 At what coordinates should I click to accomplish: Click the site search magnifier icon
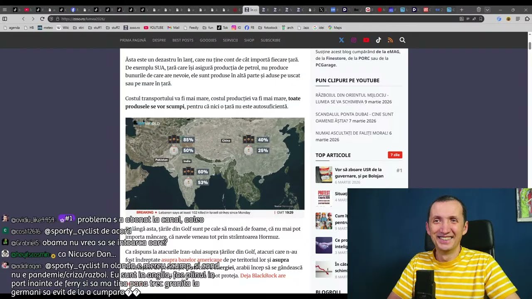tap(402, 40)
